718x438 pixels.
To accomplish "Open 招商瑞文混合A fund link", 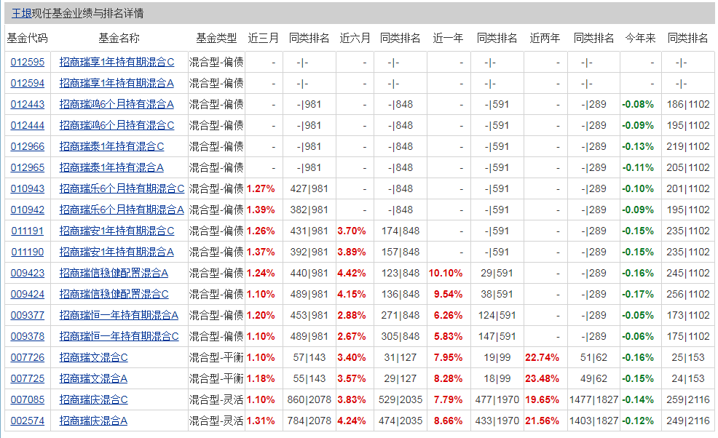I will 93,379.
